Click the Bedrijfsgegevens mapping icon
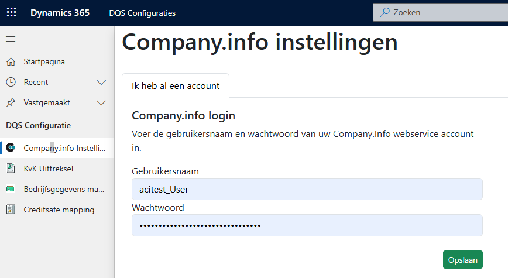The width and height of the screenshot is (508, 278). (x=11, y=189)
